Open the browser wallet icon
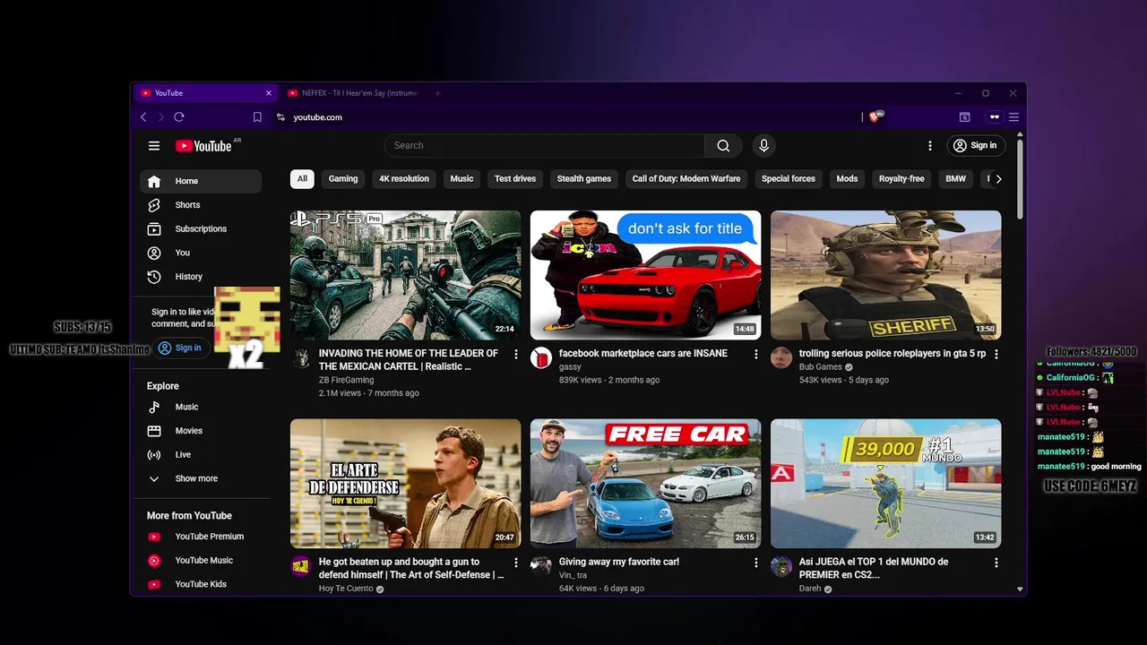Image resolution: width=1147 pixels, height=645 pixels. click(965, 117)
